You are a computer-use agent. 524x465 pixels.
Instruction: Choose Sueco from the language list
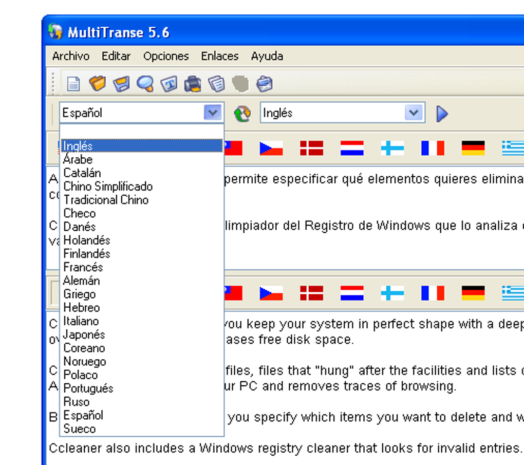[142, 429]
